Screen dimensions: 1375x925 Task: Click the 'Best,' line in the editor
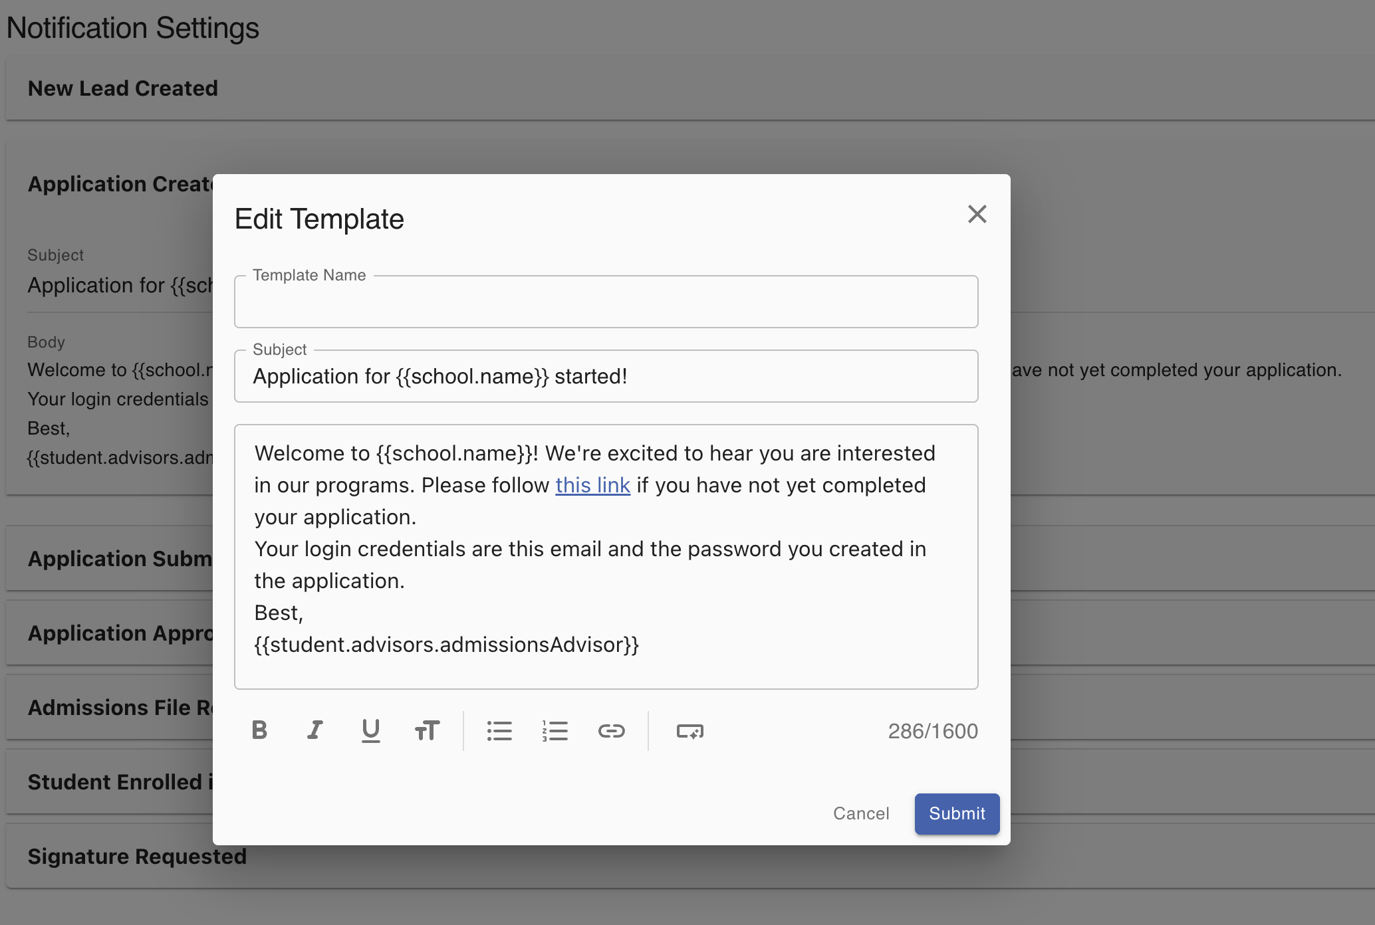point(279,613)
